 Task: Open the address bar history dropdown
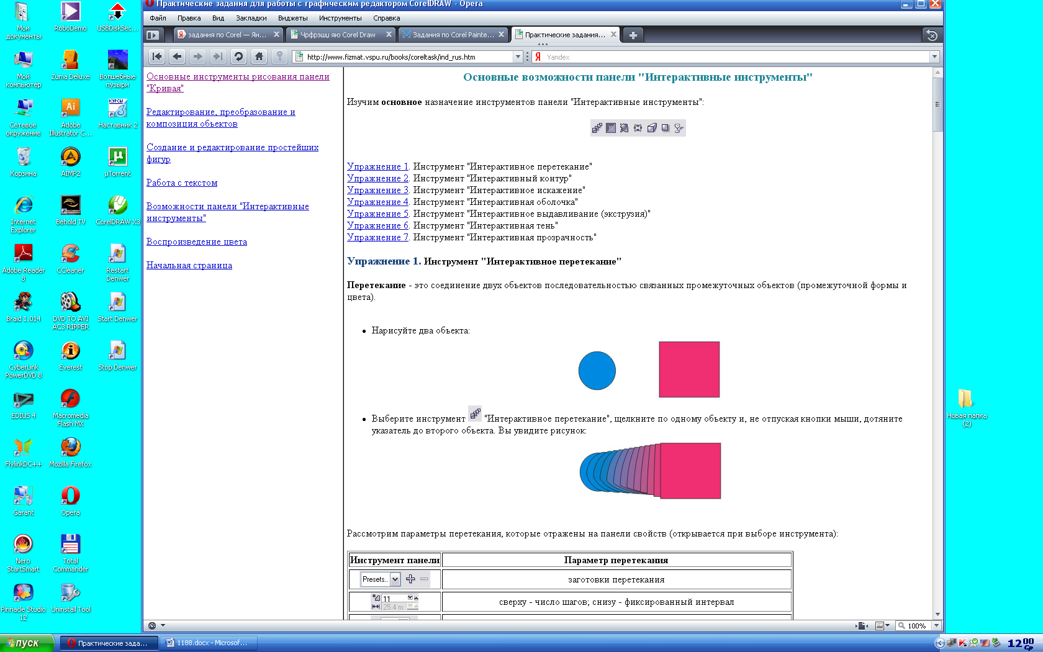[x=518, y=57]
